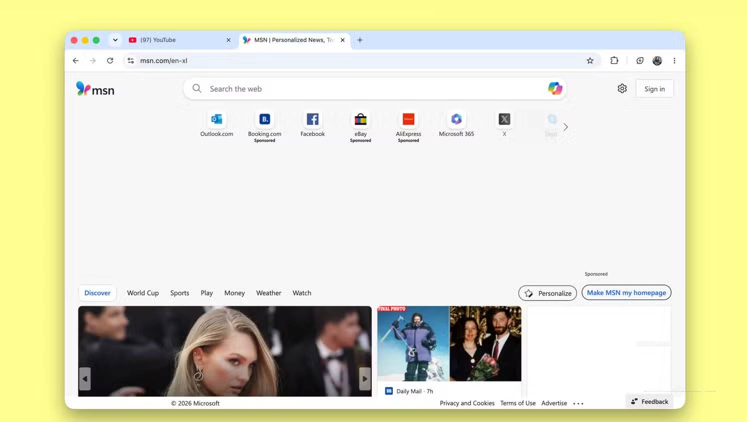Image resolution: width=747 pixels, height=422 pixels.
Task: Open the X shortcut icon
Action: tap(504, 119)
